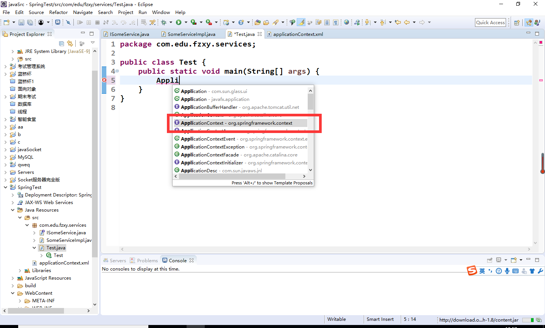
Task: Click the Quick Access search field
Action: point(490,23)
